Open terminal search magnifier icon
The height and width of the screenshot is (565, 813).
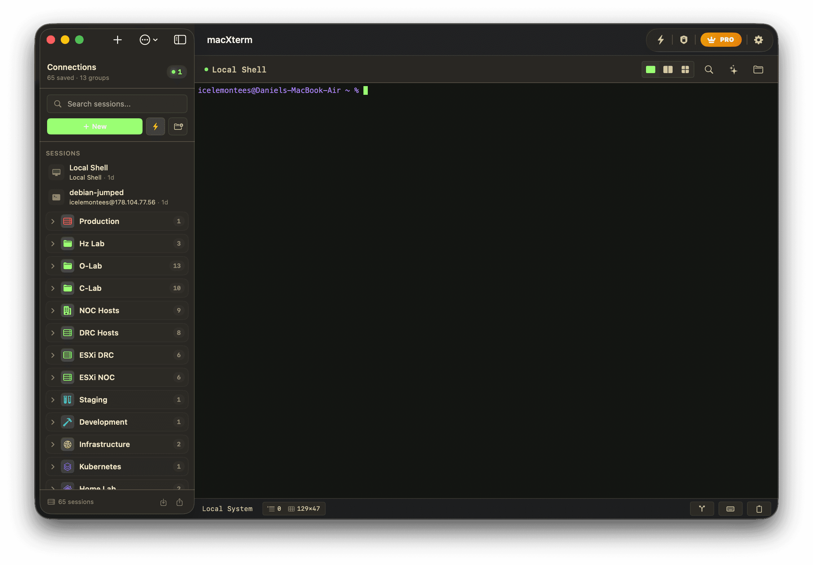click(709, 69)
